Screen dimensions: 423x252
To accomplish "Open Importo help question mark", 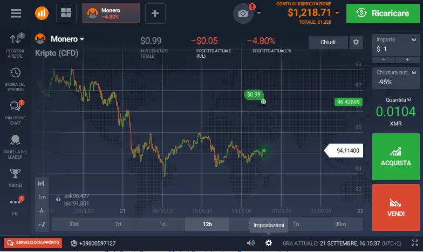I will [x=414, y=39].
